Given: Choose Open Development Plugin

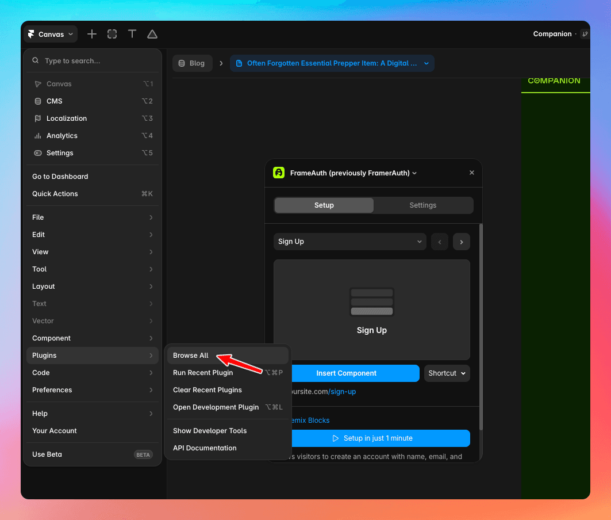Looking at the screenshot, I should 228,407.
